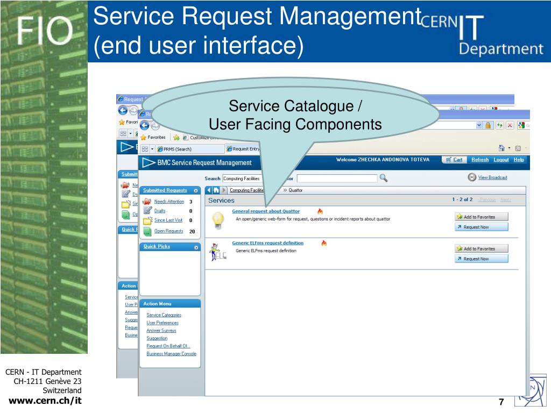Click the Google search provider icon
Screen dimensions: 551x413
pyautogui.click(x=521, y=125)
